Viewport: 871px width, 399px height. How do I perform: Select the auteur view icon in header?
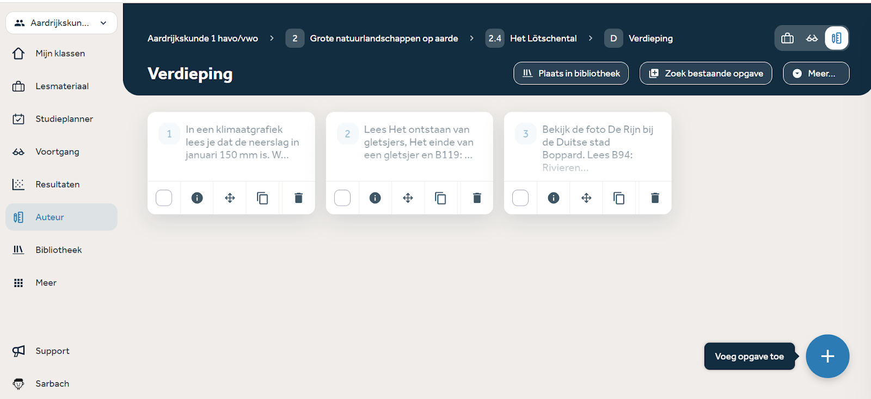pos(837,38)
